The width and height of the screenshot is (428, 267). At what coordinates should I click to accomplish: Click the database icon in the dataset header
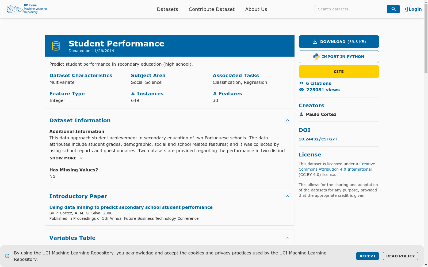coord(56,46)
